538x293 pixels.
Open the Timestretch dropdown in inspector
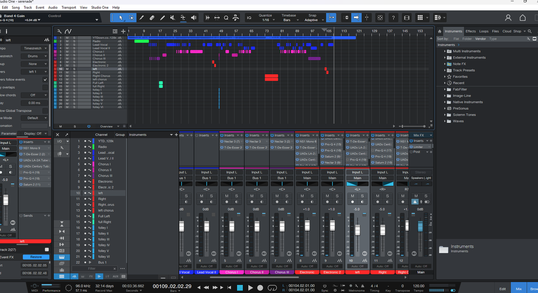coord(35,48)
